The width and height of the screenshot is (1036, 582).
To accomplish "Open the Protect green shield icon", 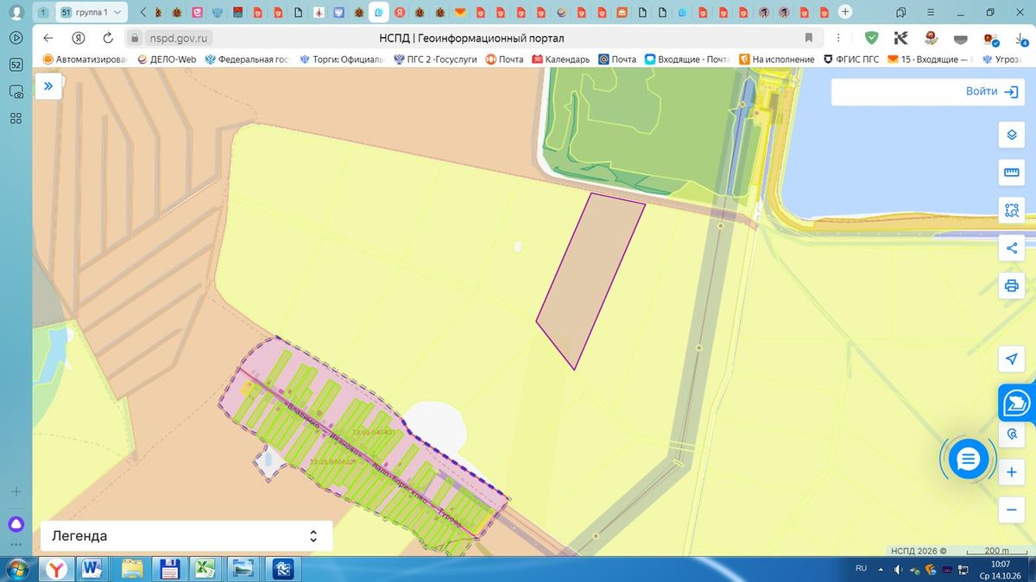I will 871,38.
